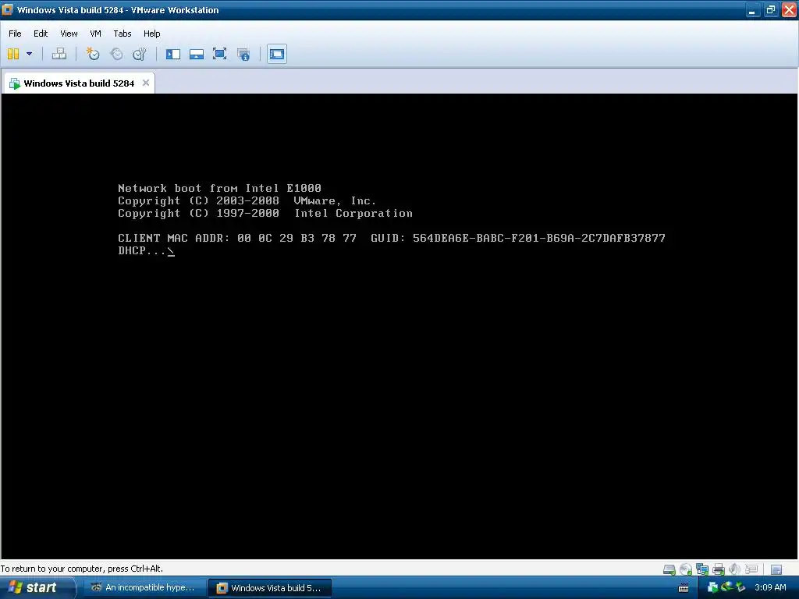The image size is (799, 599).
Task: Restore down the VMware Workstation window
Action: pyautogui.click(x=770, y=10)
